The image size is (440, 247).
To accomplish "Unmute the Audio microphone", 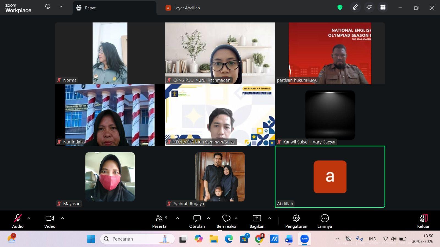I will click(x=18, y=218).
